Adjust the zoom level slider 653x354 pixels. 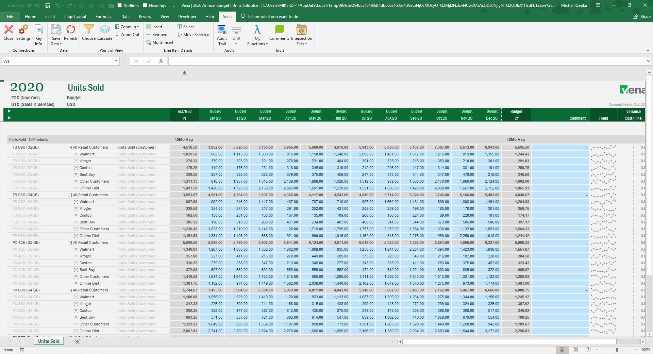click(617, 350)
